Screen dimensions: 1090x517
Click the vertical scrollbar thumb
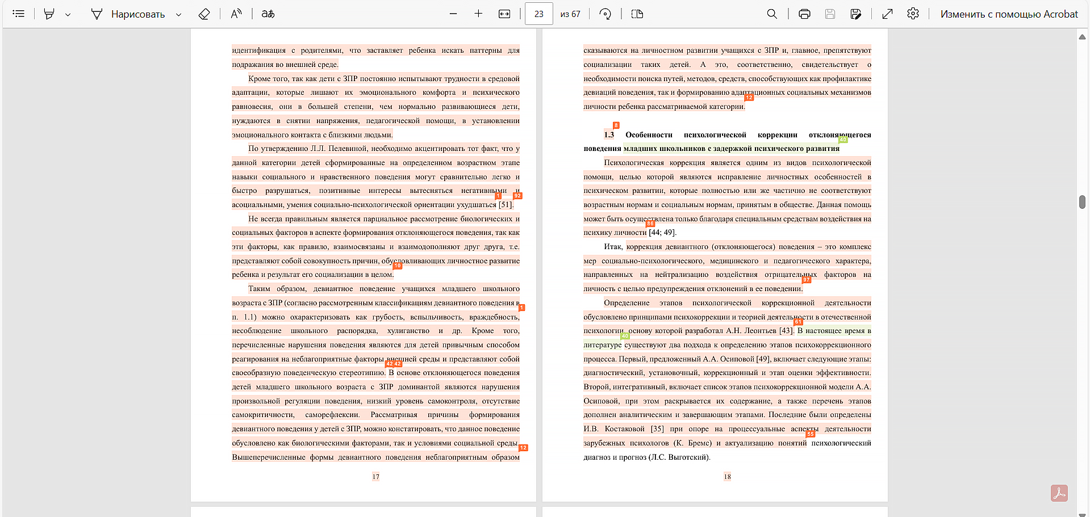click(x=1082, y=202)
